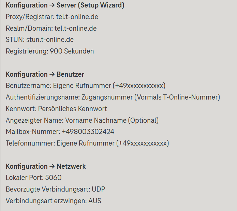The height and width of the screenshot is (211, 237).
Task: Click the Mailbox-Nummer +498003302424 text
Action: point(60,132)
